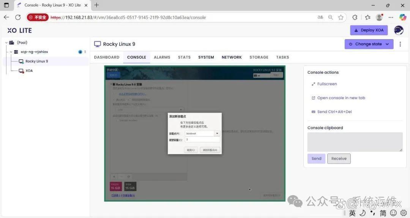Click the IME moon icon
This screenshot has width=410, height=218.
click(363, 213)
